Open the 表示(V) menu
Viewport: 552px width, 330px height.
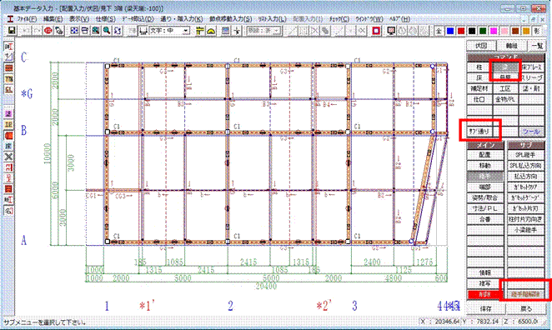(x=79, y=19)
